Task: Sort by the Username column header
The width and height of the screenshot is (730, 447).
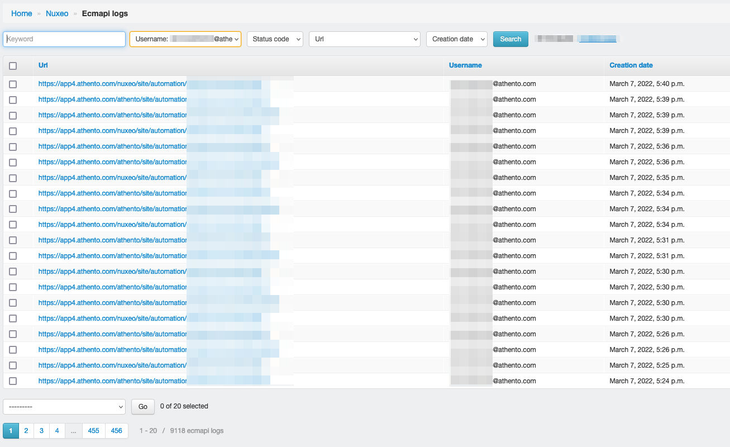Action: click(465, 65)
